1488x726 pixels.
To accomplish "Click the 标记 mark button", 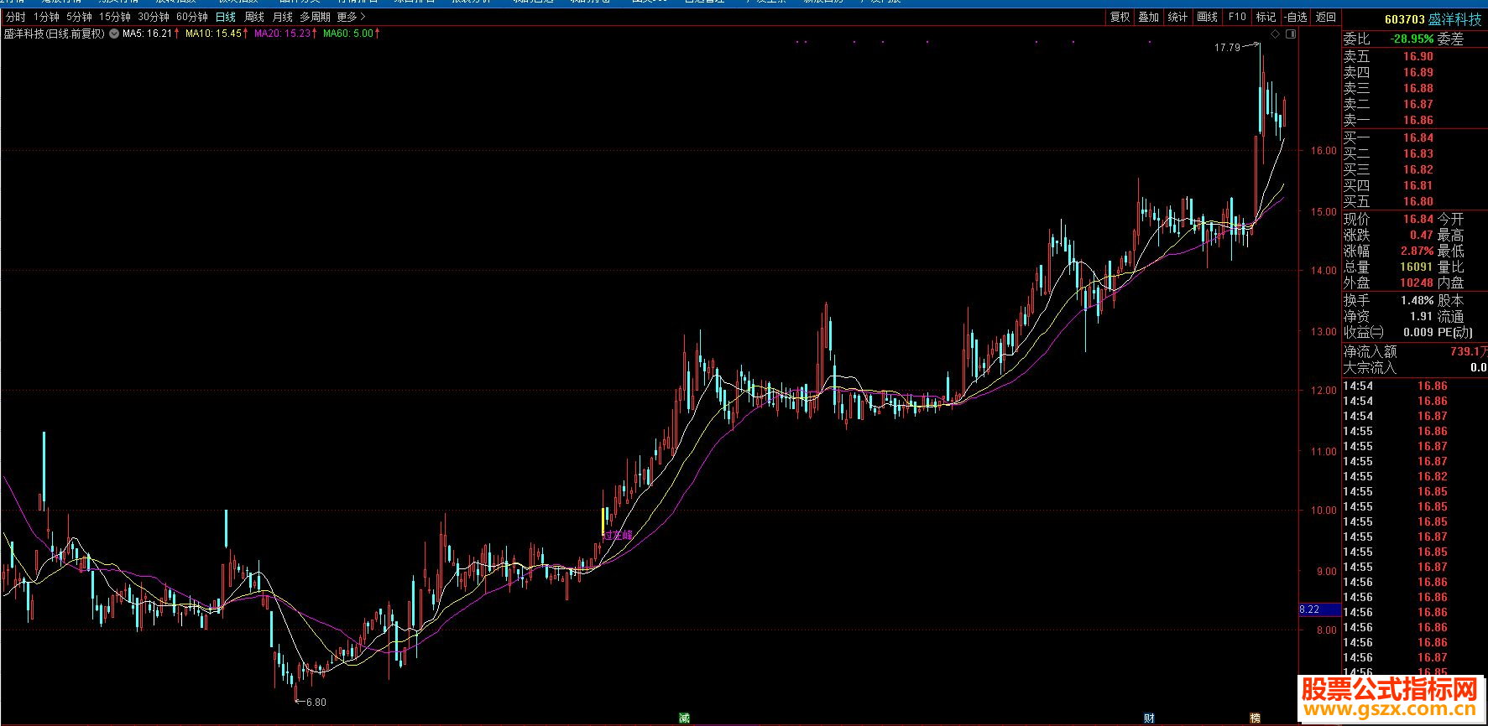I will 1266,17.
